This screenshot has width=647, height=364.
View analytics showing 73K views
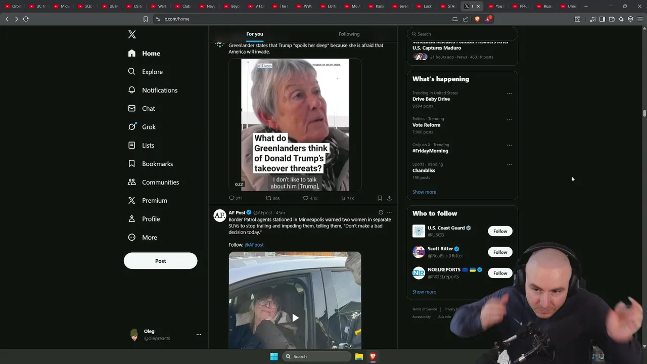(347, 198)
